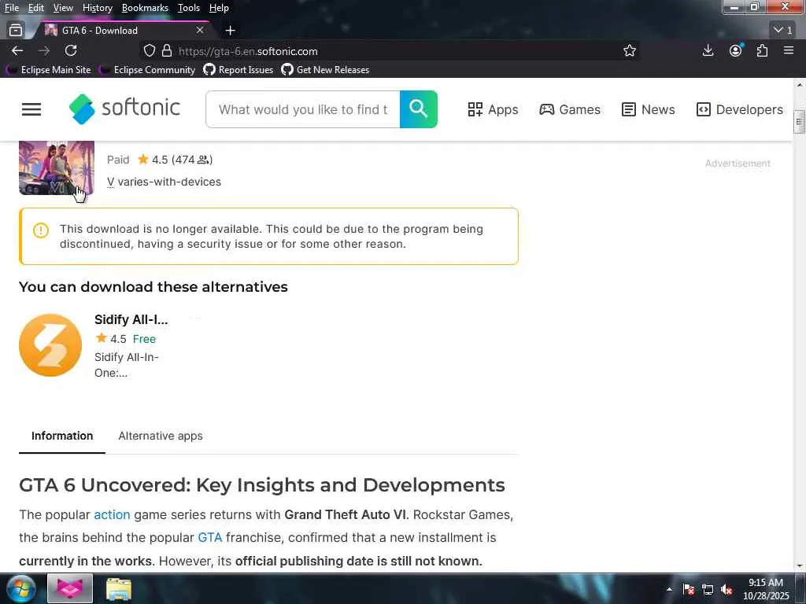Click the 4.5 (474) rating text
The image size is (806, 604).
[182, 160]
